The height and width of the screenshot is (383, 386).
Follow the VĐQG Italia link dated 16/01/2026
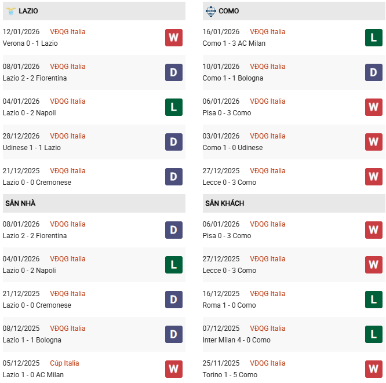pos(267,32)
